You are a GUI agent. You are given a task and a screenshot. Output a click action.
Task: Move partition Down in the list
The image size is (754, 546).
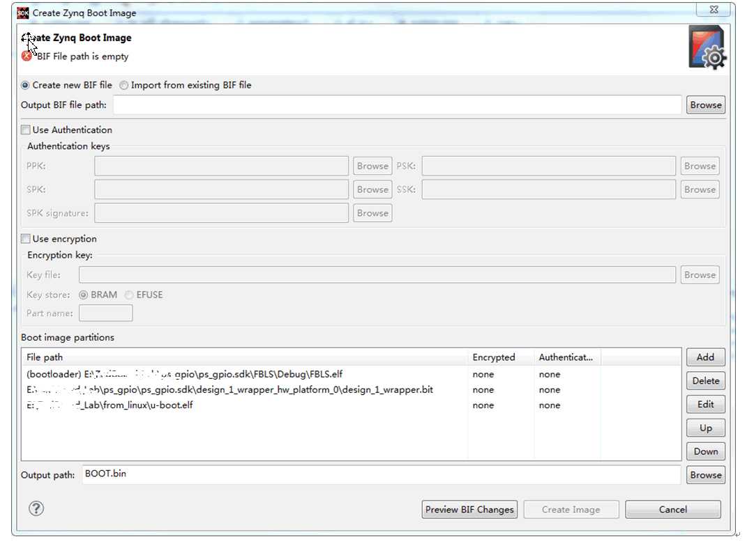(x=705, y=451)
